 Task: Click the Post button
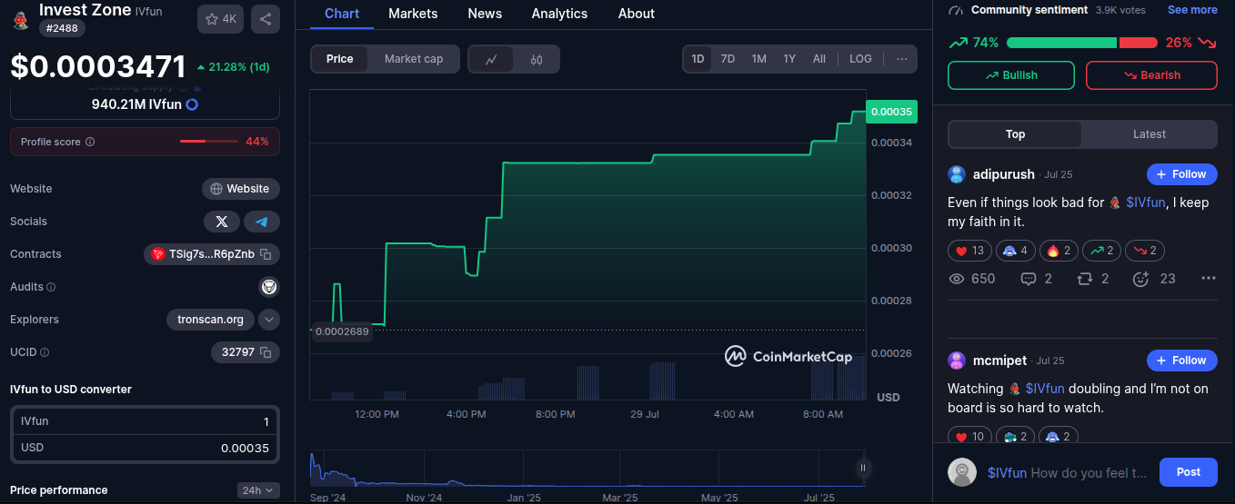tap(1189, 472)
